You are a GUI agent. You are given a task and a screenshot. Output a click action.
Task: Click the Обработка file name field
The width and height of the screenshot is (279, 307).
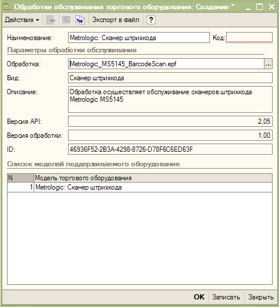click(x=166, y=64)
